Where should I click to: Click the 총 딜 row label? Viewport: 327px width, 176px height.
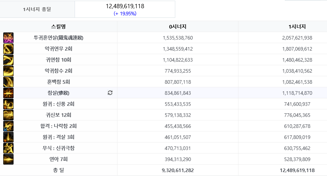59,170
